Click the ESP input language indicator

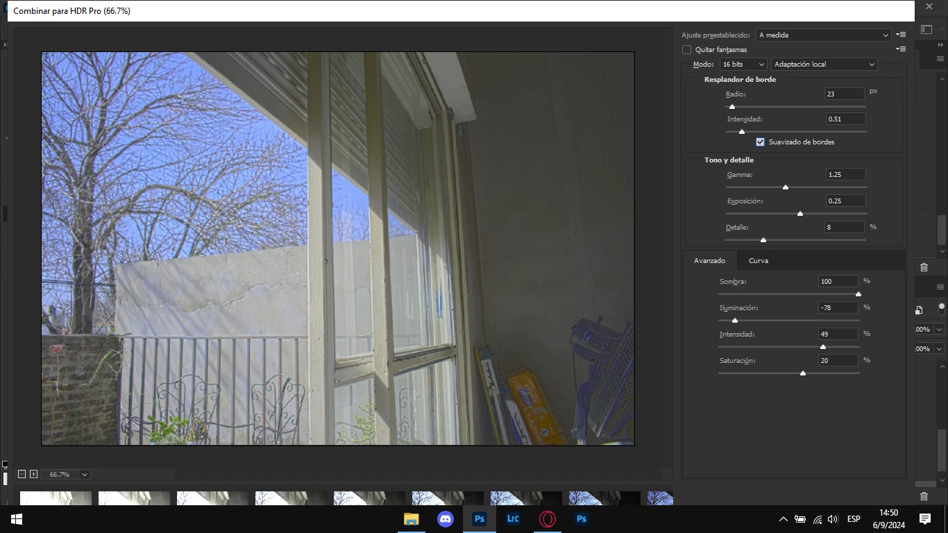pyautogui.click(x=854, y=519)
